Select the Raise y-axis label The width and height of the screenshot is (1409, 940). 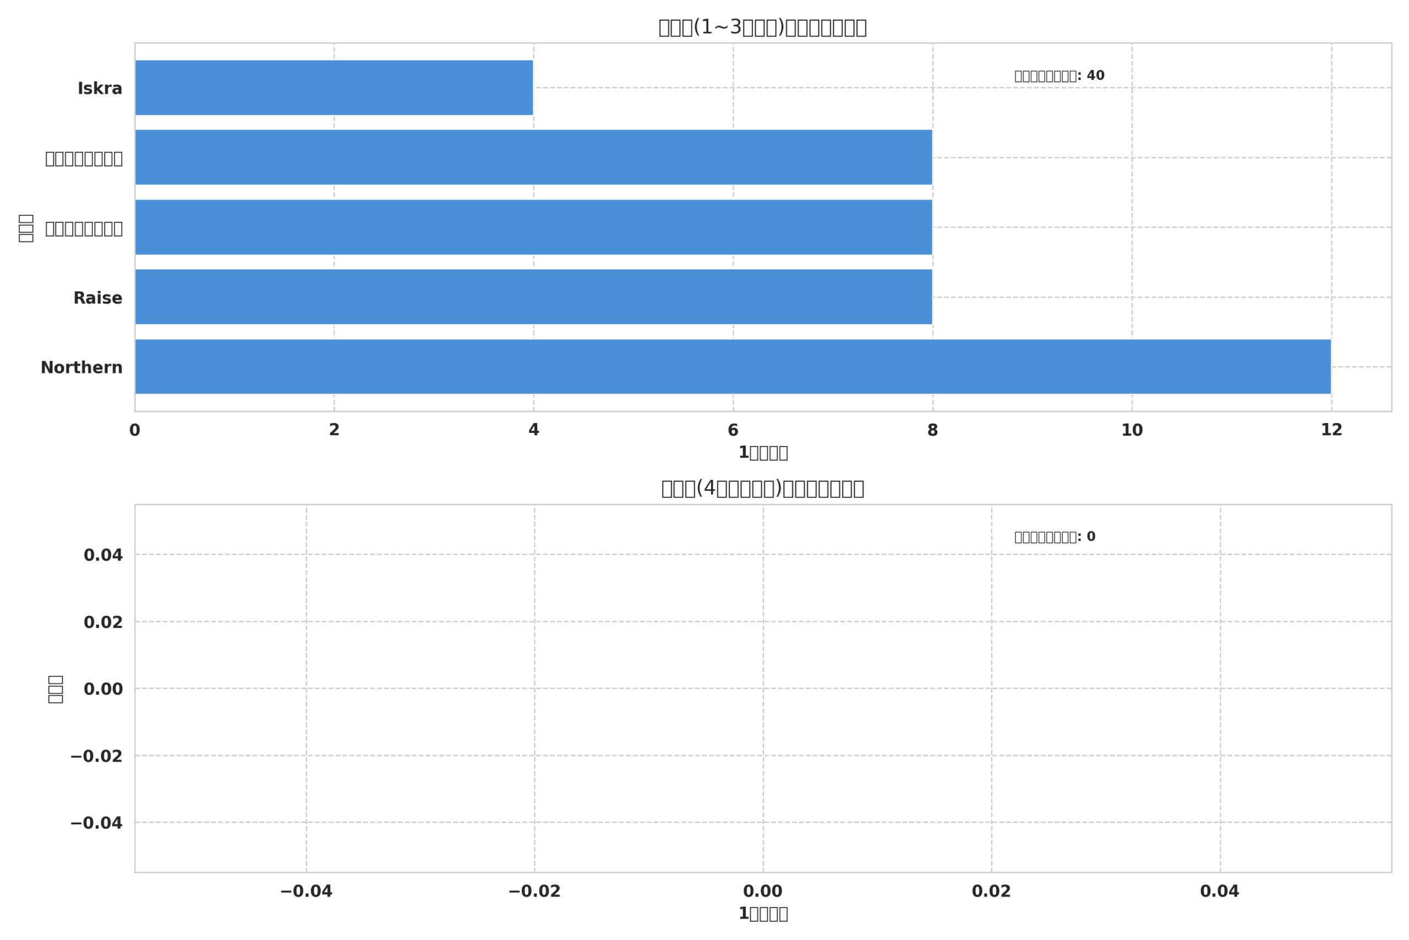97,298
